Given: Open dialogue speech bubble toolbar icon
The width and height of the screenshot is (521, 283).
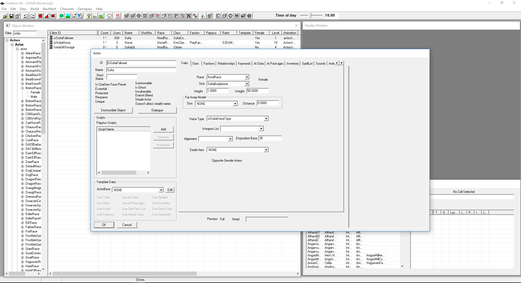Looking at the screenshot, I should click(109, 16).
